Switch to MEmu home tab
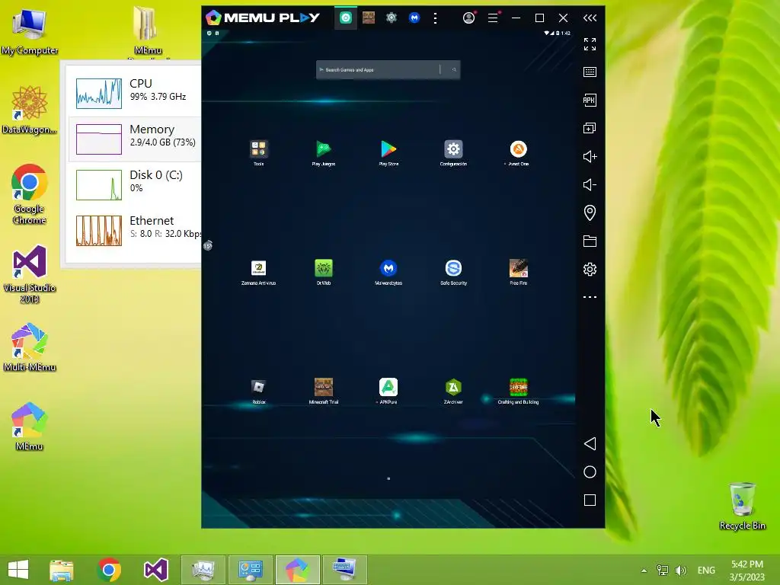780x585 pixels. 346,18
